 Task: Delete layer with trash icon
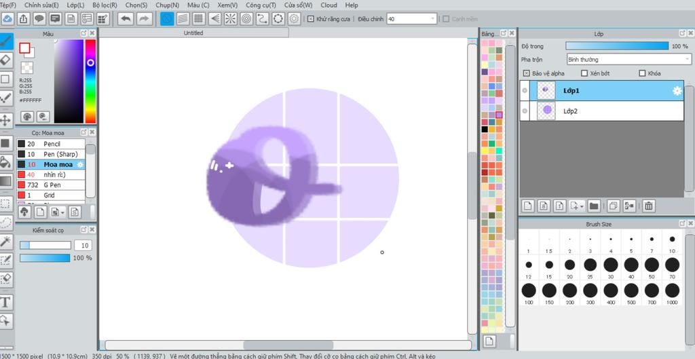point(648,206)
